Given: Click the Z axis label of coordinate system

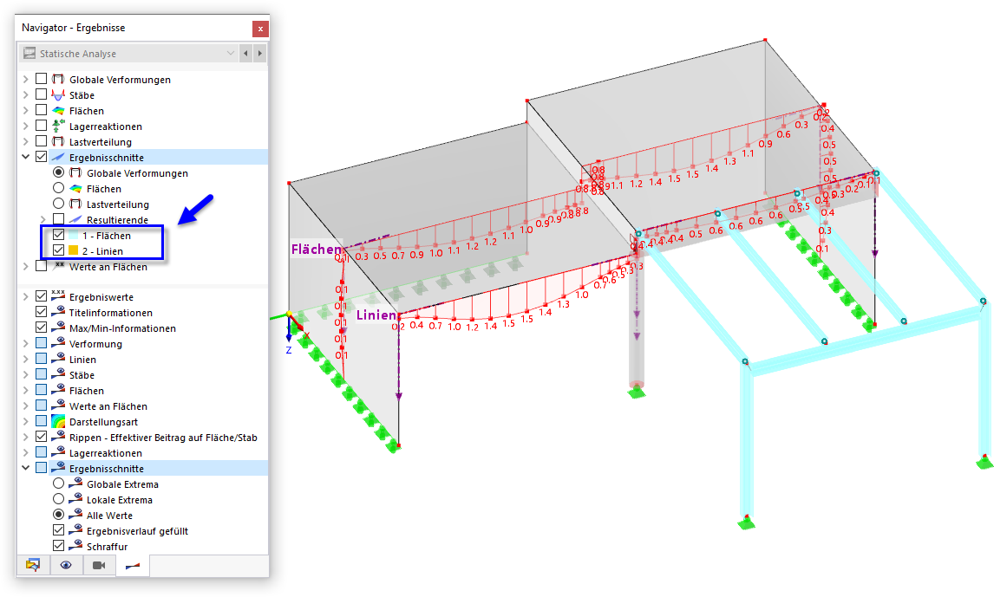Looking at the screenshot, I should [289, 350].
